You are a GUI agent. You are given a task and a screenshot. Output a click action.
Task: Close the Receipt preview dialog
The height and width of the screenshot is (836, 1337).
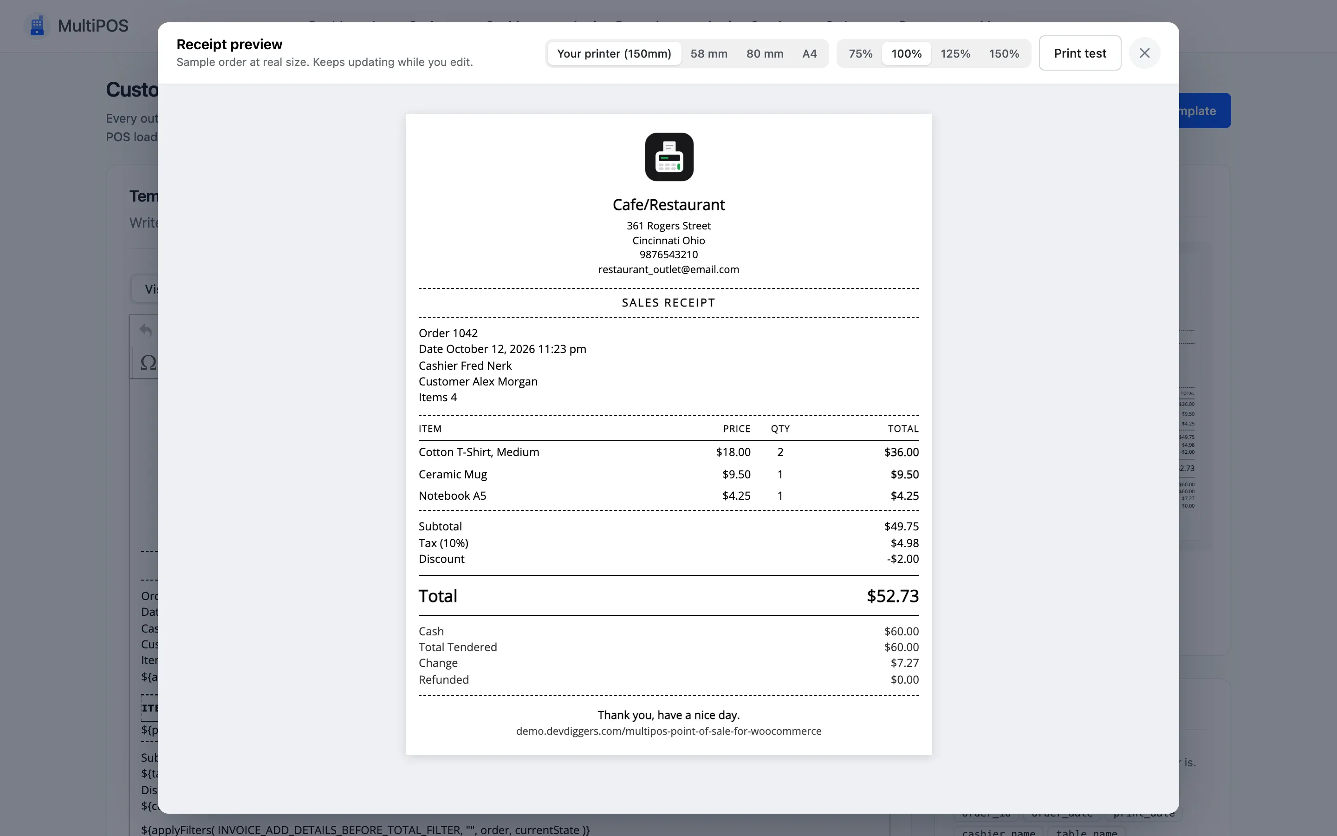pyautogui.click(x=1144, y=53)
